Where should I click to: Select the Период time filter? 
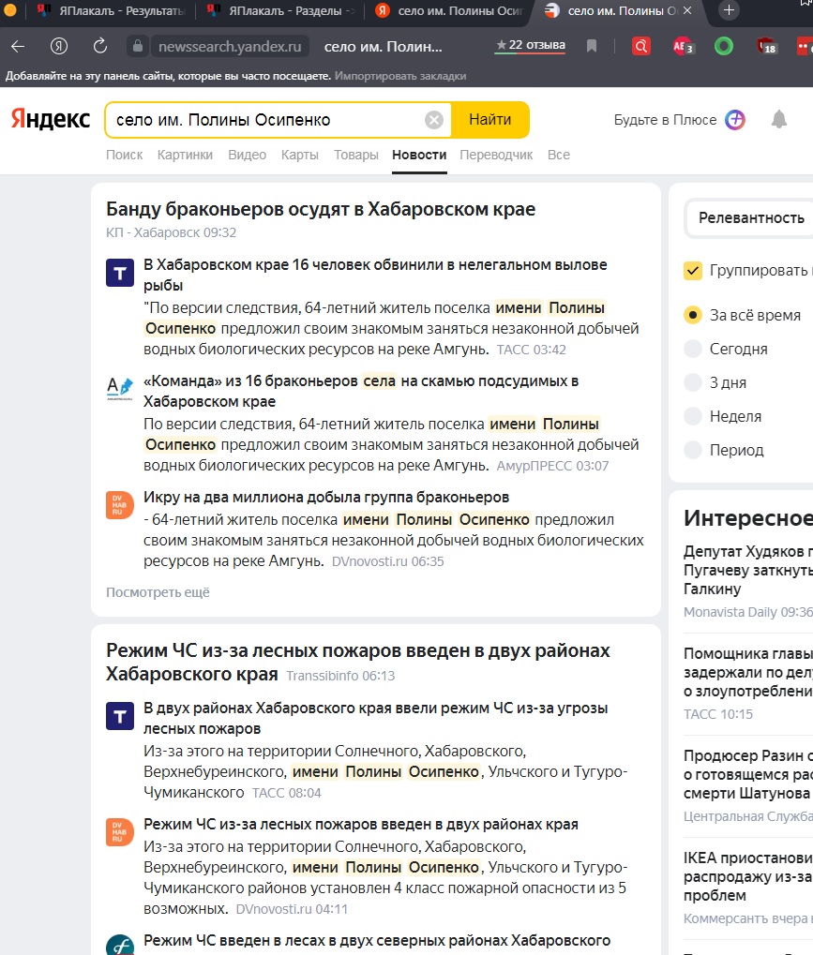coord(693,450)
